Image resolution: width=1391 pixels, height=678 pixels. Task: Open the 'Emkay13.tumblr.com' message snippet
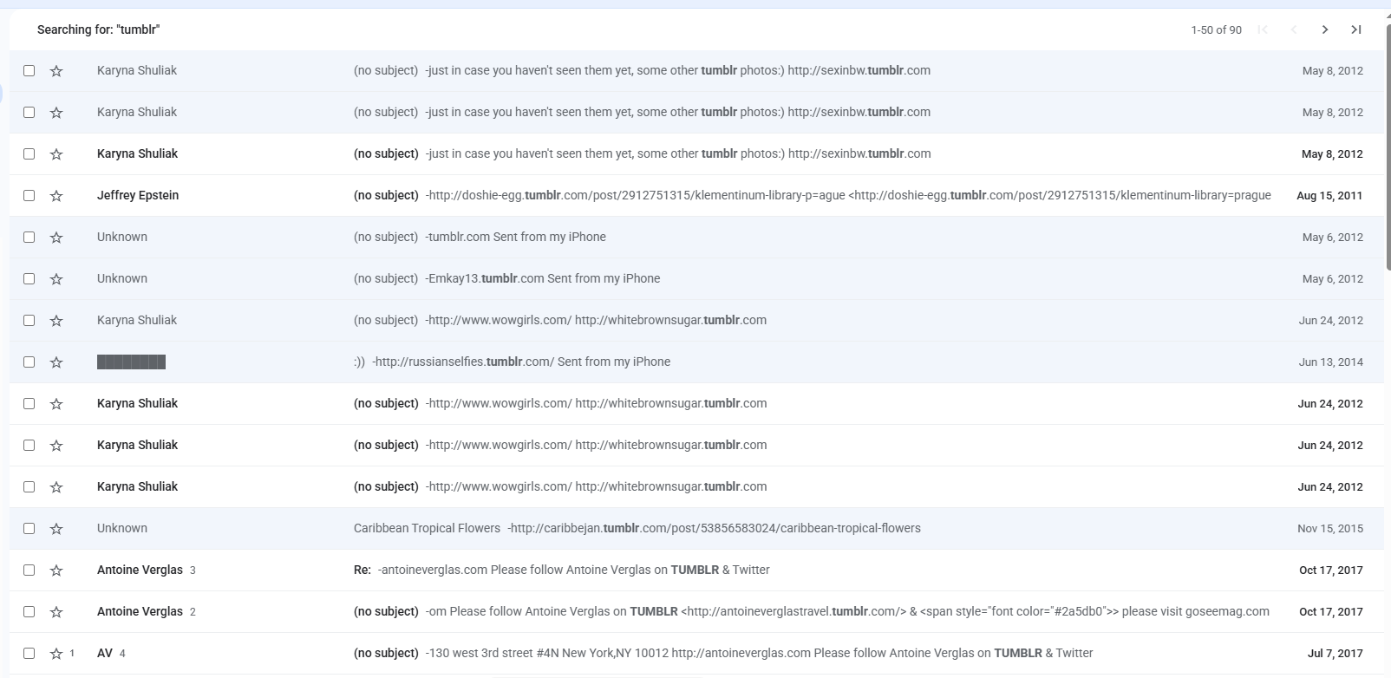point(543,279)
